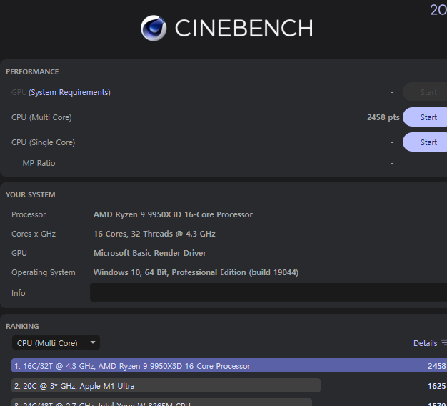Open the ranking Details link
The height and width of the screenshot is (406, 447).
[x=425, y=343]
